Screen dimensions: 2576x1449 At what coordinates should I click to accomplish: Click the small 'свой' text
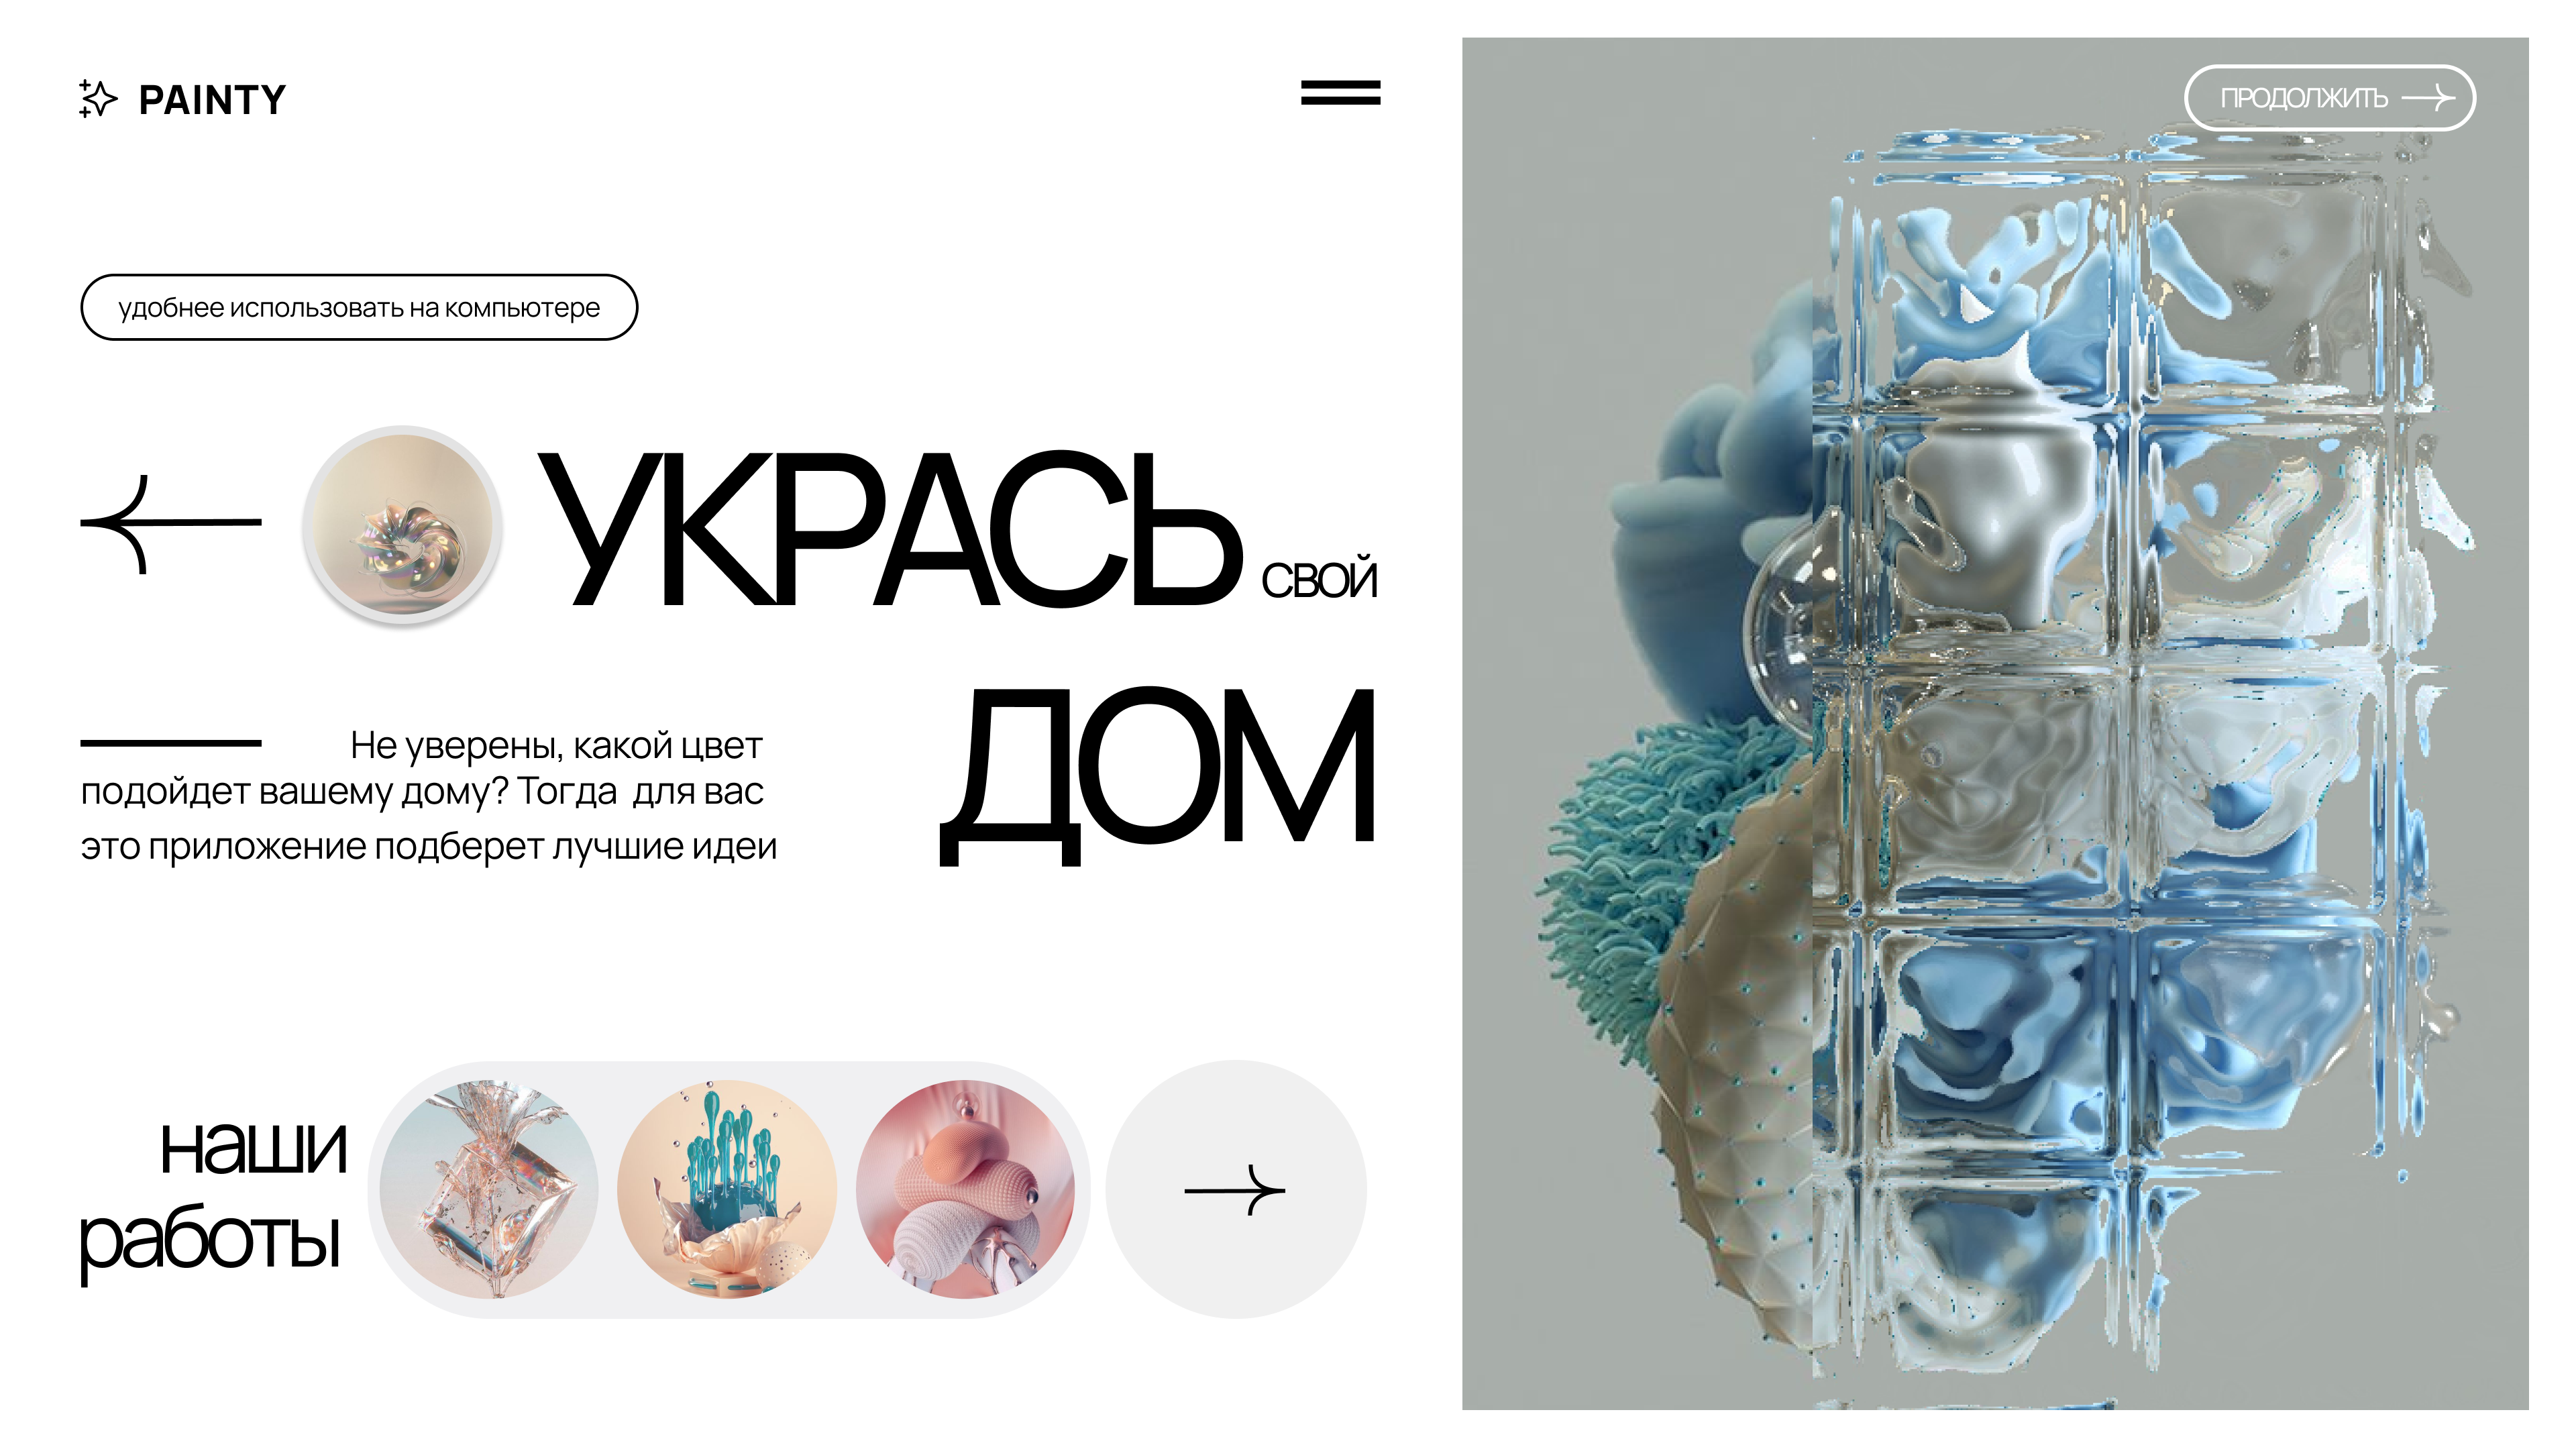click(x=1319, y=580)
